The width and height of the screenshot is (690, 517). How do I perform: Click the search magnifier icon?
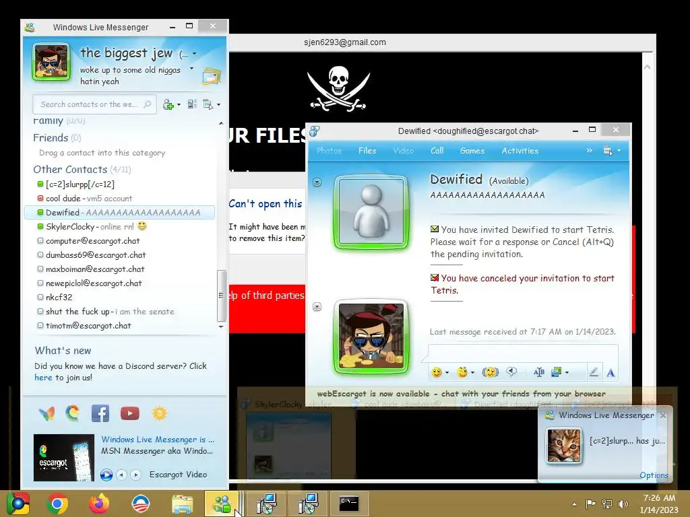(148, 104)
